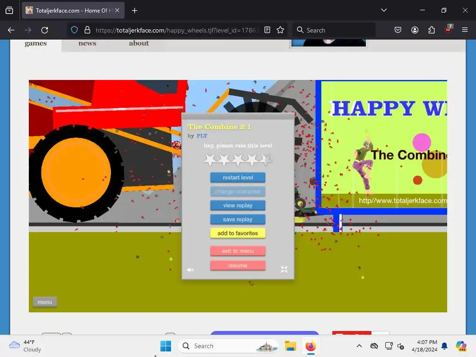The width and height of the screenshot is (476, 357).
Task: Open Windows Start menu
Action: click(166, 346)
